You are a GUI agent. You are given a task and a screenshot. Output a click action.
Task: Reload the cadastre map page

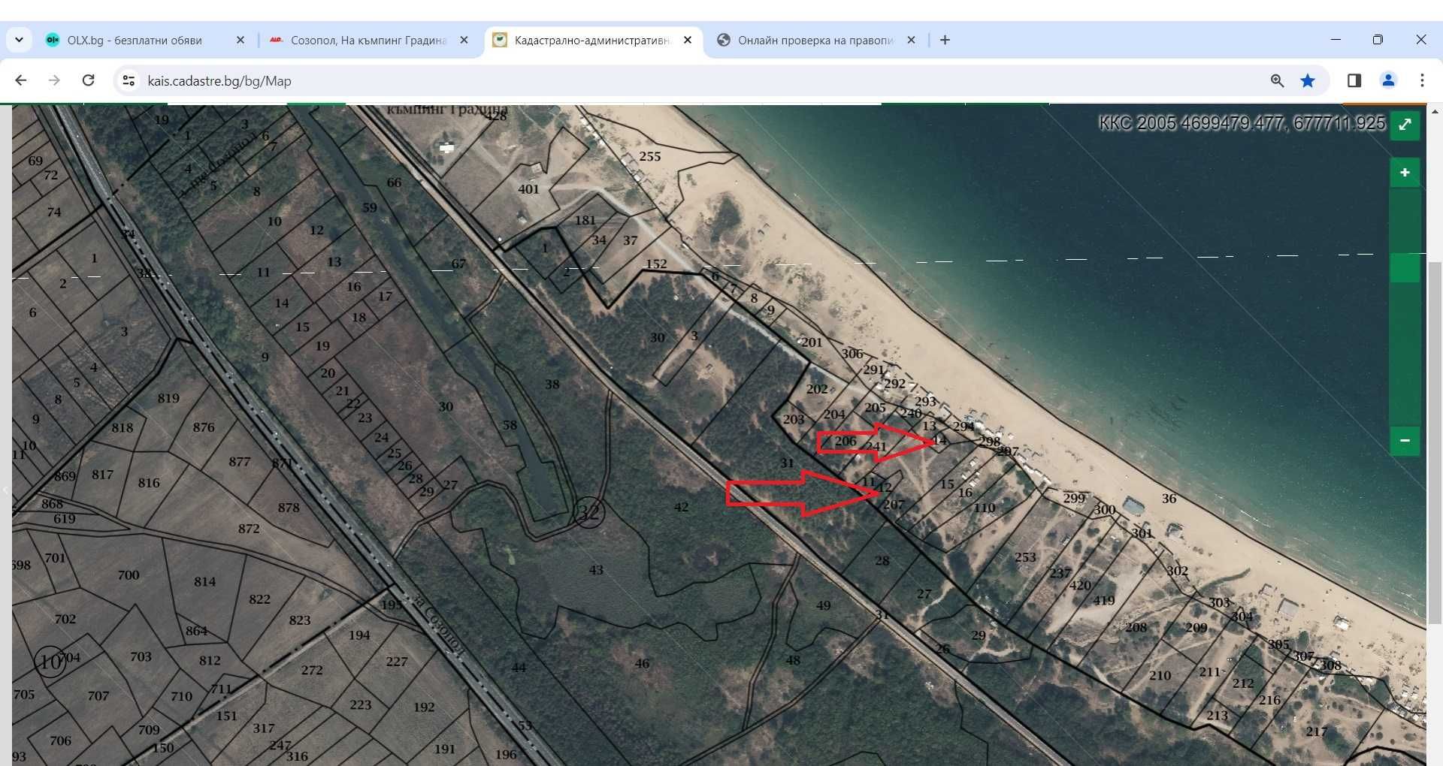point(89,80)
